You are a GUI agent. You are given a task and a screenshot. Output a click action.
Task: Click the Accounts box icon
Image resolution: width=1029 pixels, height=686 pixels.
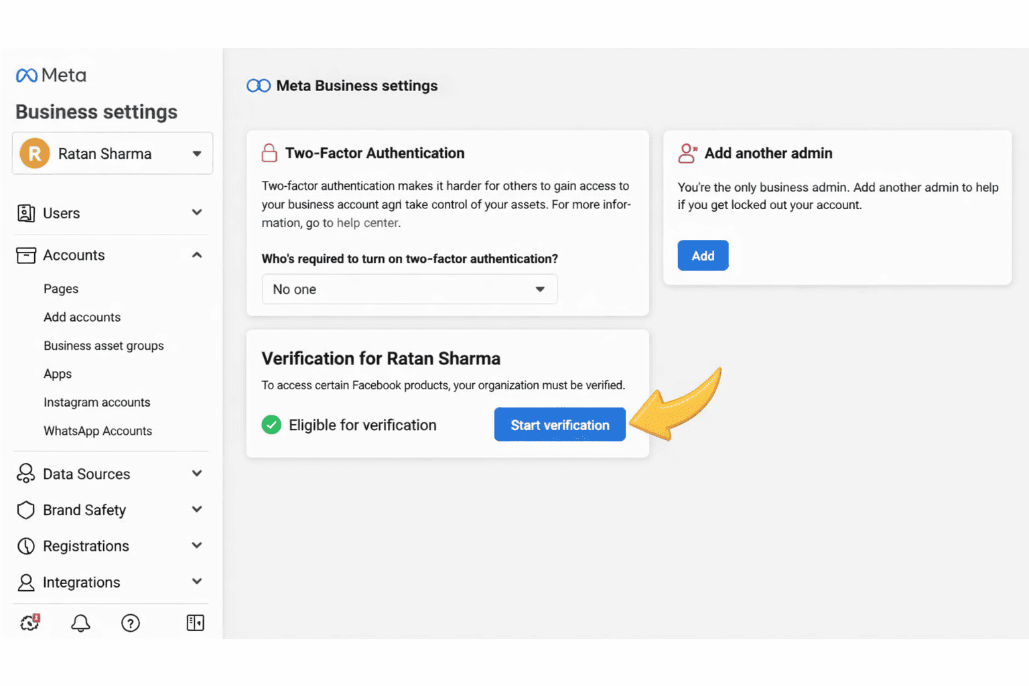[x=25, y=255]
